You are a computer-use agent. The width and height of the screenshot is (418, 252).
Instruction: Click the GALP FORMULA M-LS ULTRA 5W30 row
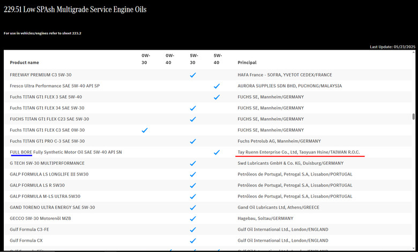tap(208, 196)
